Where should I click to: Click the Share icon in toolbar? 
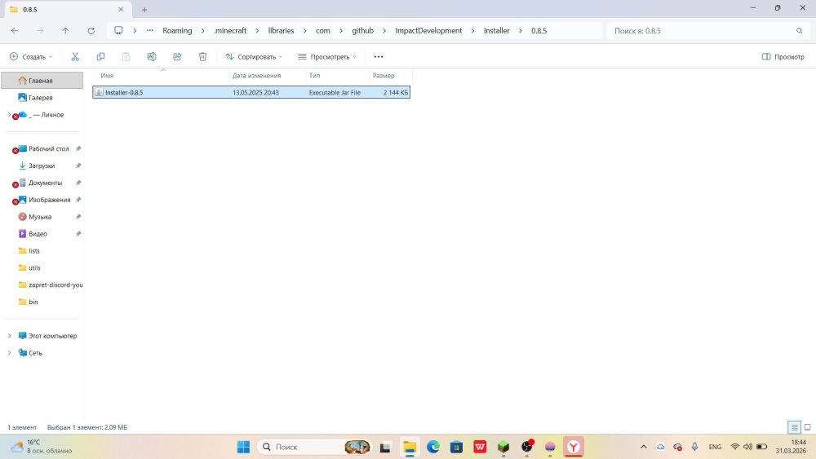[177, 57]
